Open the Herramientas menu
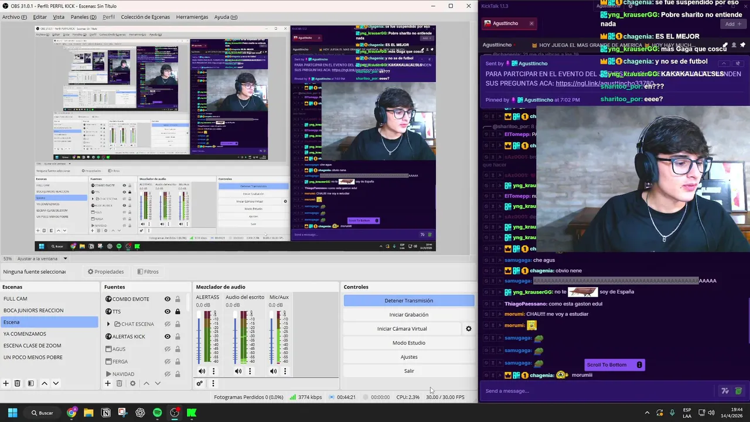 [x=192, y=17]
